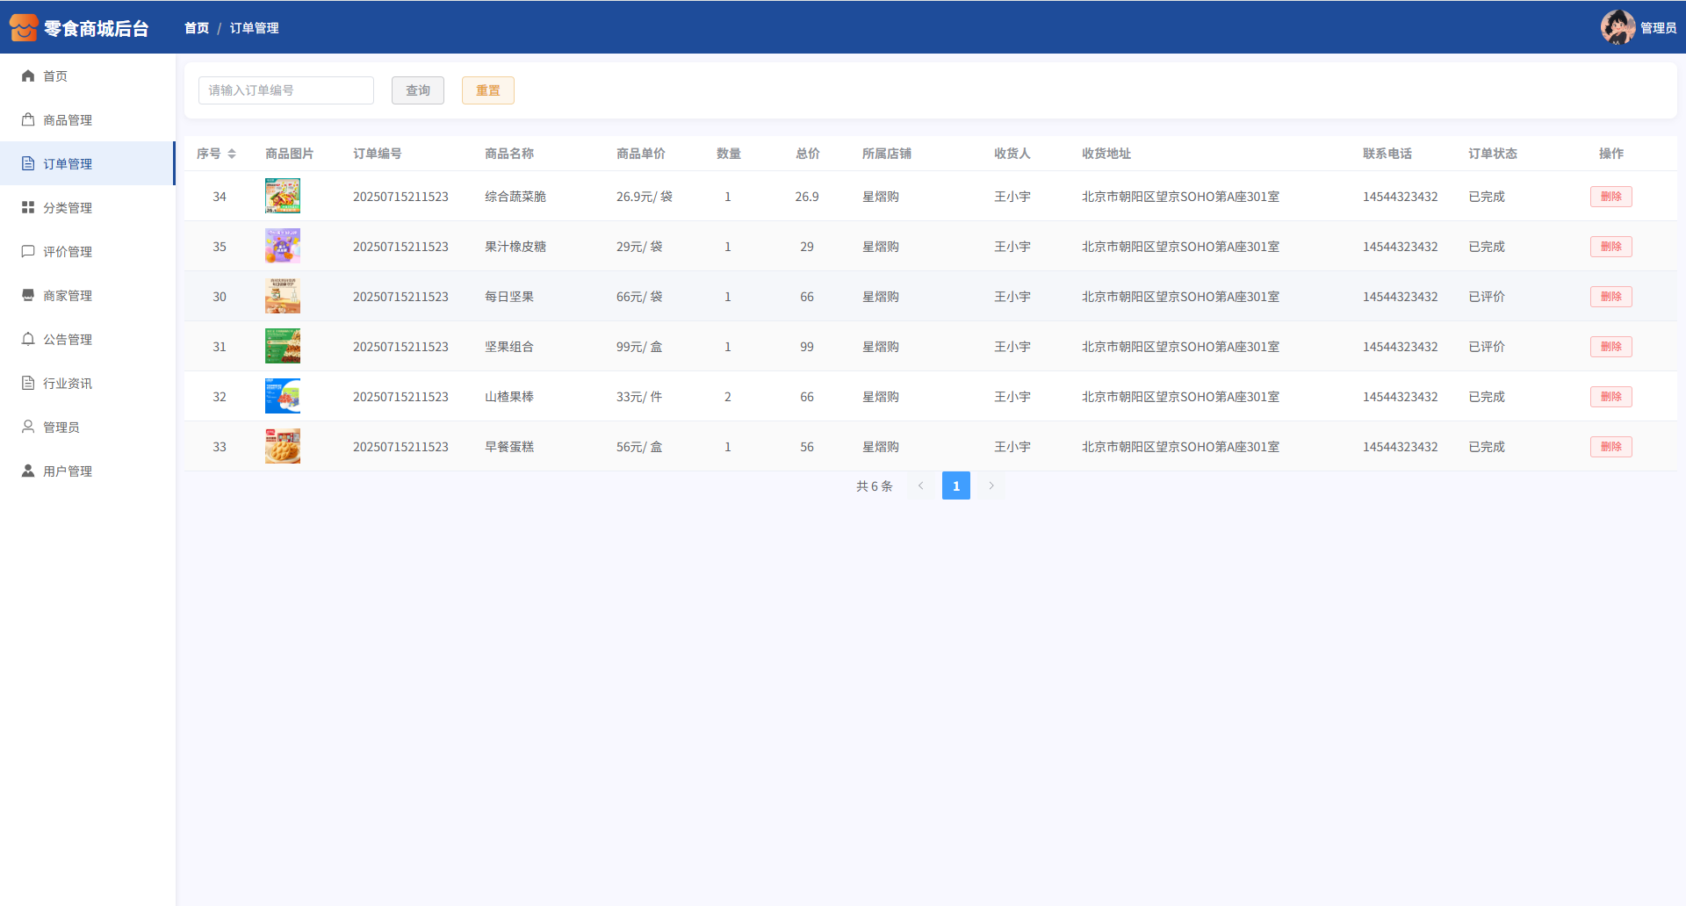1686x906 pixels.
Task: Click the home icon in sidebar
Action: [28, 76]
